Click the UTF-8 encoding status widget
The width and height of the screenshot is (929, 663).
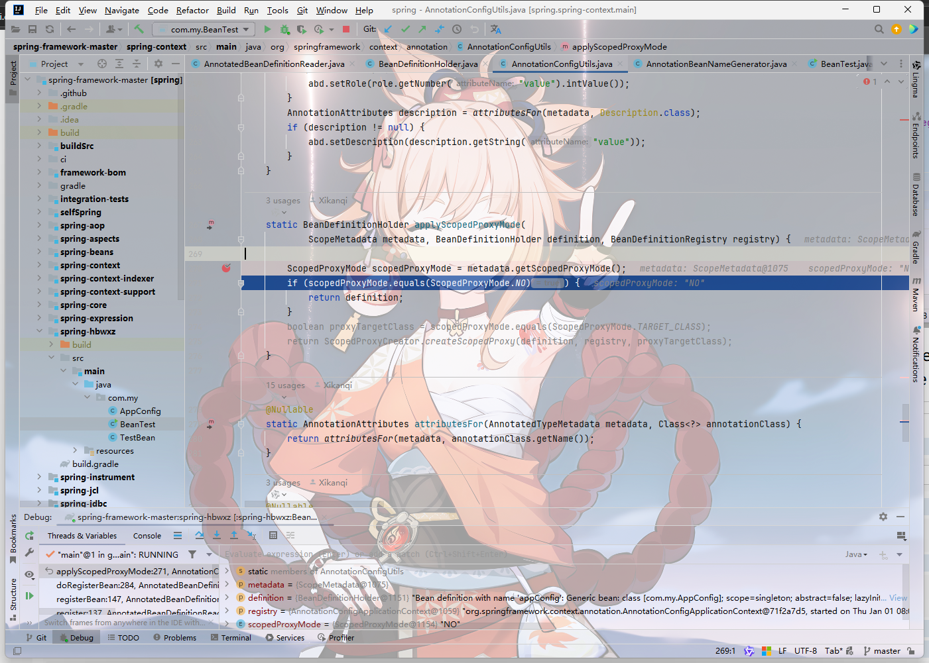click(806, 651)
